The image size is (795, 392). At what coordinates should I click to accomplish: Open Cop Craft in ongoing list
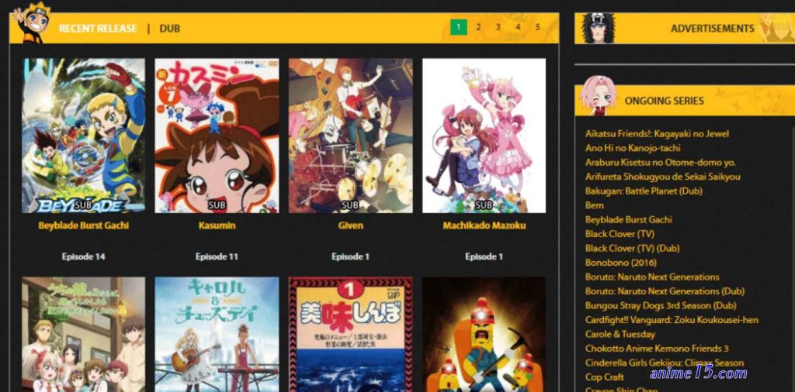(x=604, y=377)
